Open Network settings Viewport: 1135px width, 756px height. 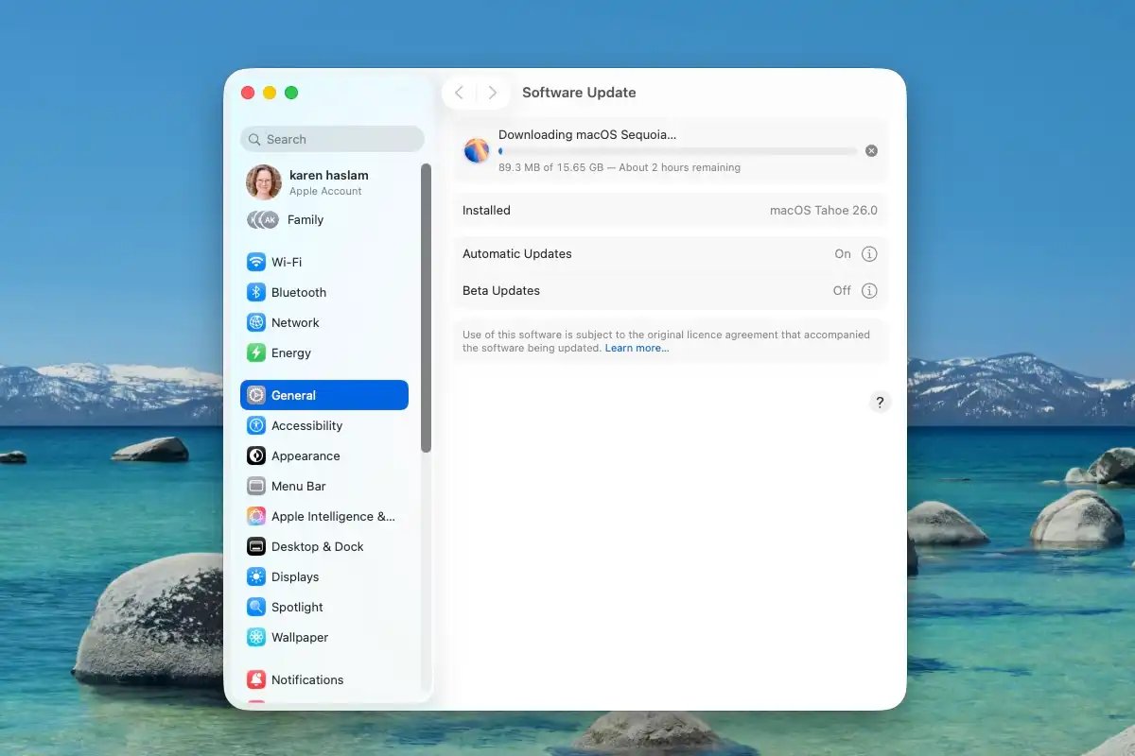tap(294, 322)
